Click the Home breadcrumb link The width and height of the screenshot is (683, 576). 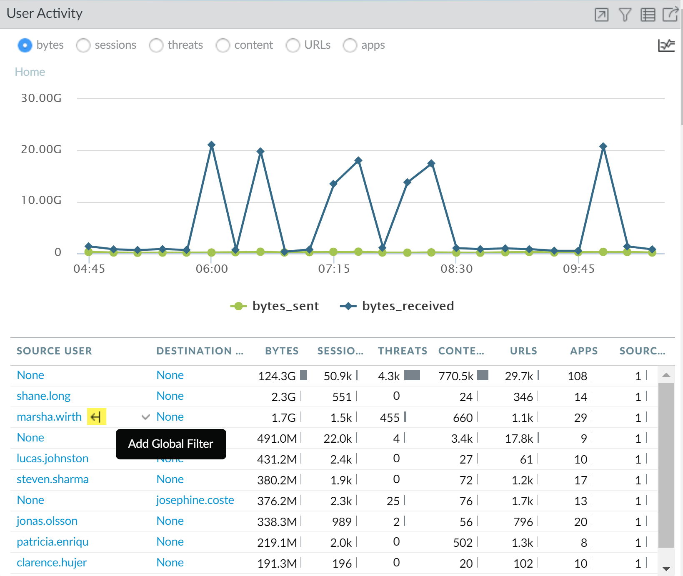[30, 72]
